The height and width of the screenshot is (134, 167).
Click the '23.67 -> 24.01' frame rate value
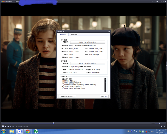click(75, 57)
